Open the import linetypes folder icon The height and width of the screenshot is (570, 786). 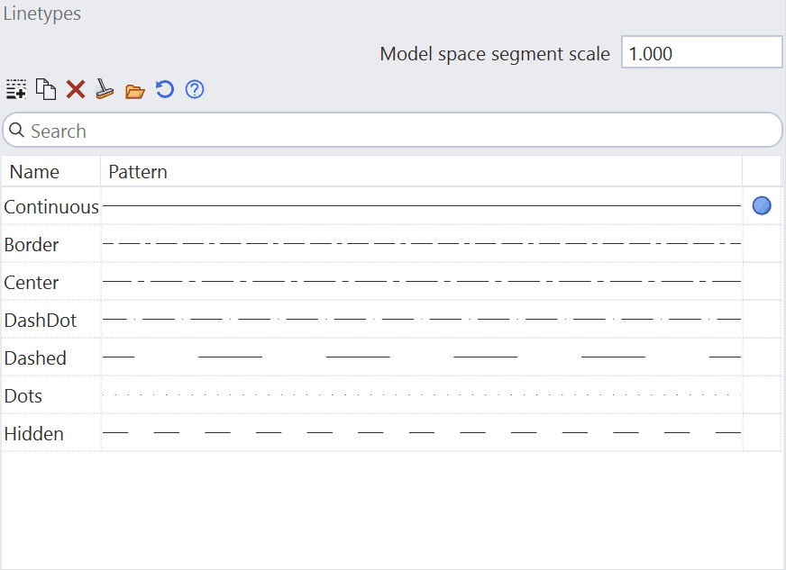(x=135, y=91)
